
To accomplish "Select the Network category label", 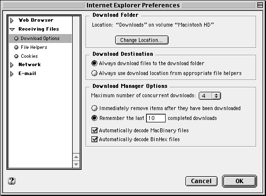I will pyautogui.click(x=30, y=65).
